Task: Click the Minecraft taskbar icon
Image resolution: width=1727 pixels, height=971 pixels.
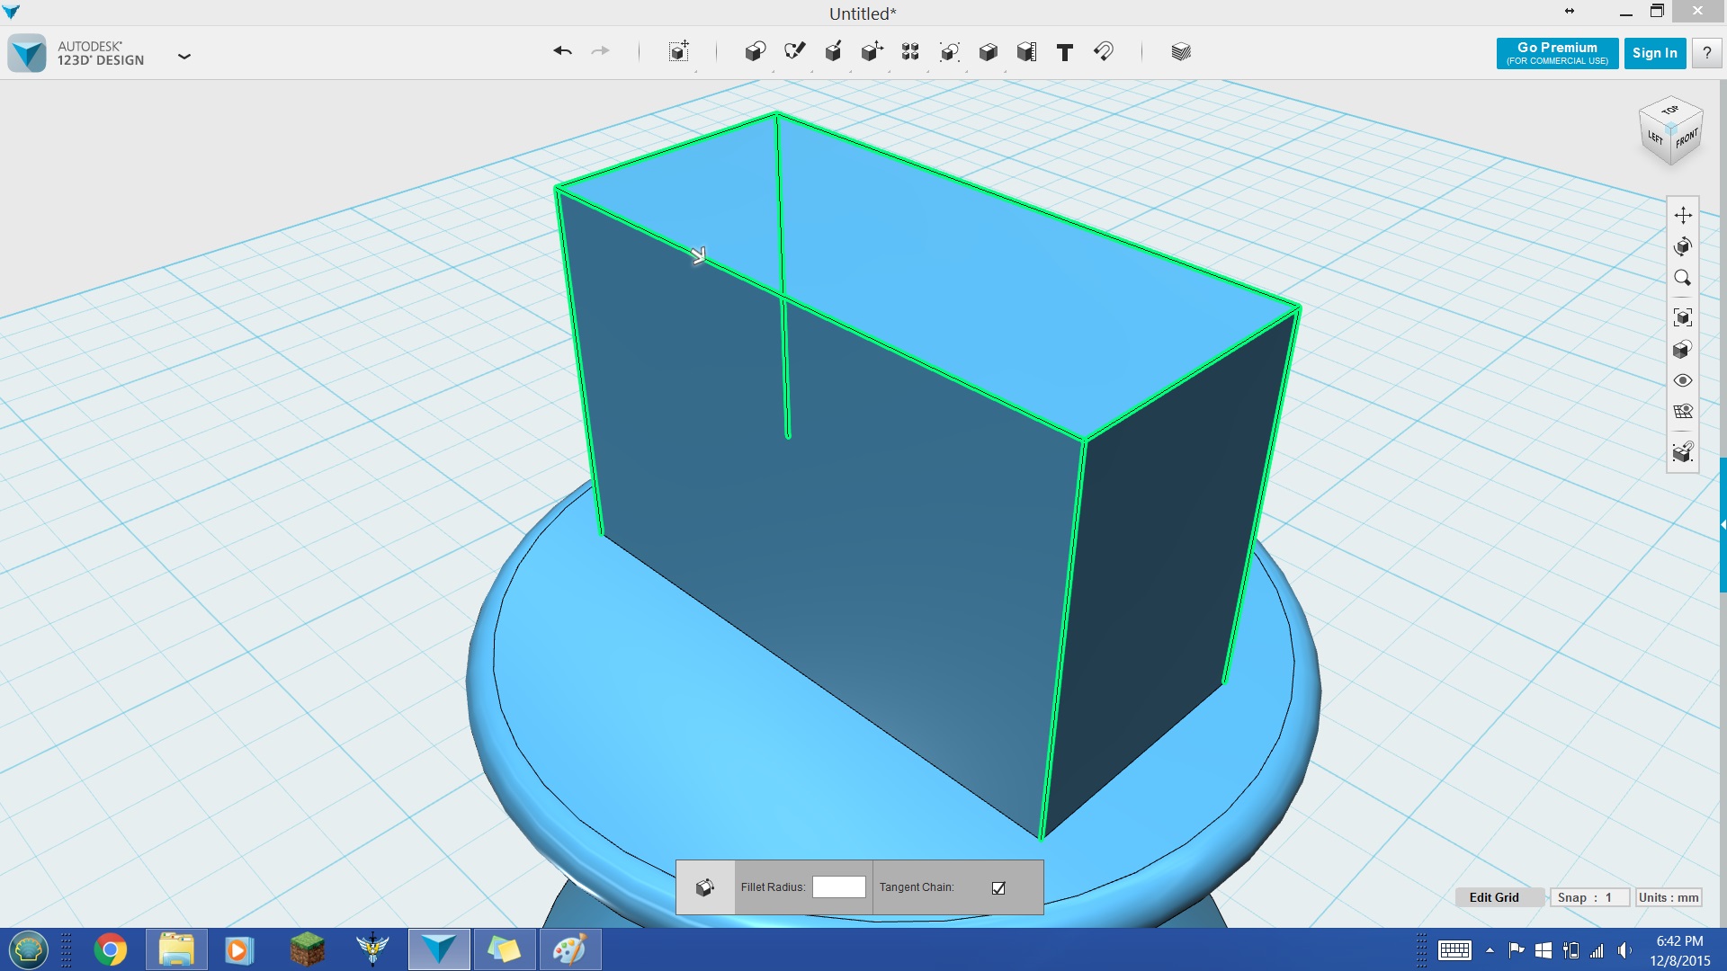Action: pos(305,948)
